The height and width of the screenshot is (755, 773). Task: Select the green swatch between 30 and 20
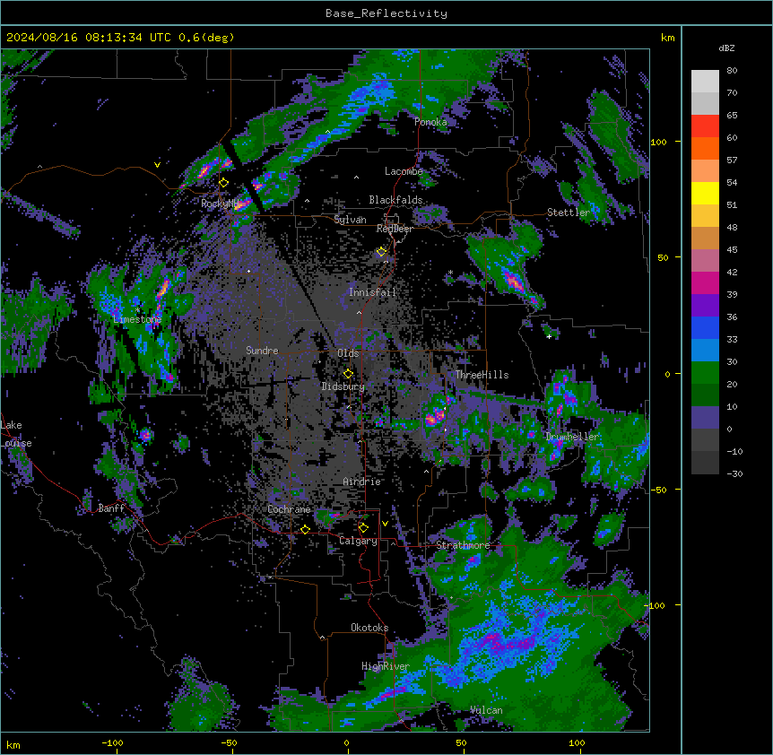[705, 373]
